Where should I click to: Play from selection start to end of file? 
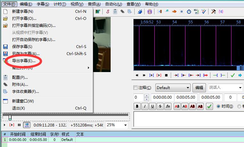205,75
